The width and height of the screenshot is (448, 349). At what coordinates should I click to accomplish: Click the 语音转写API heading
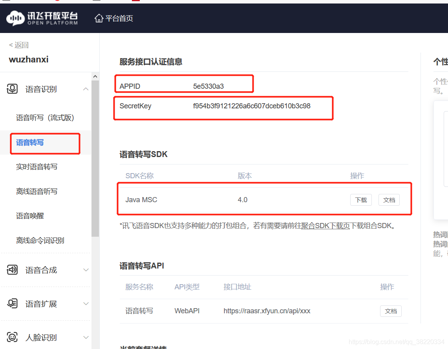(142, 266)
